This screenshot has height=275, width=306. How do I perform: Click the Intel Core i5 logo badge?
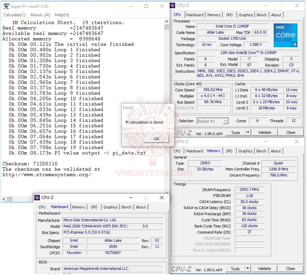[286, 35]
